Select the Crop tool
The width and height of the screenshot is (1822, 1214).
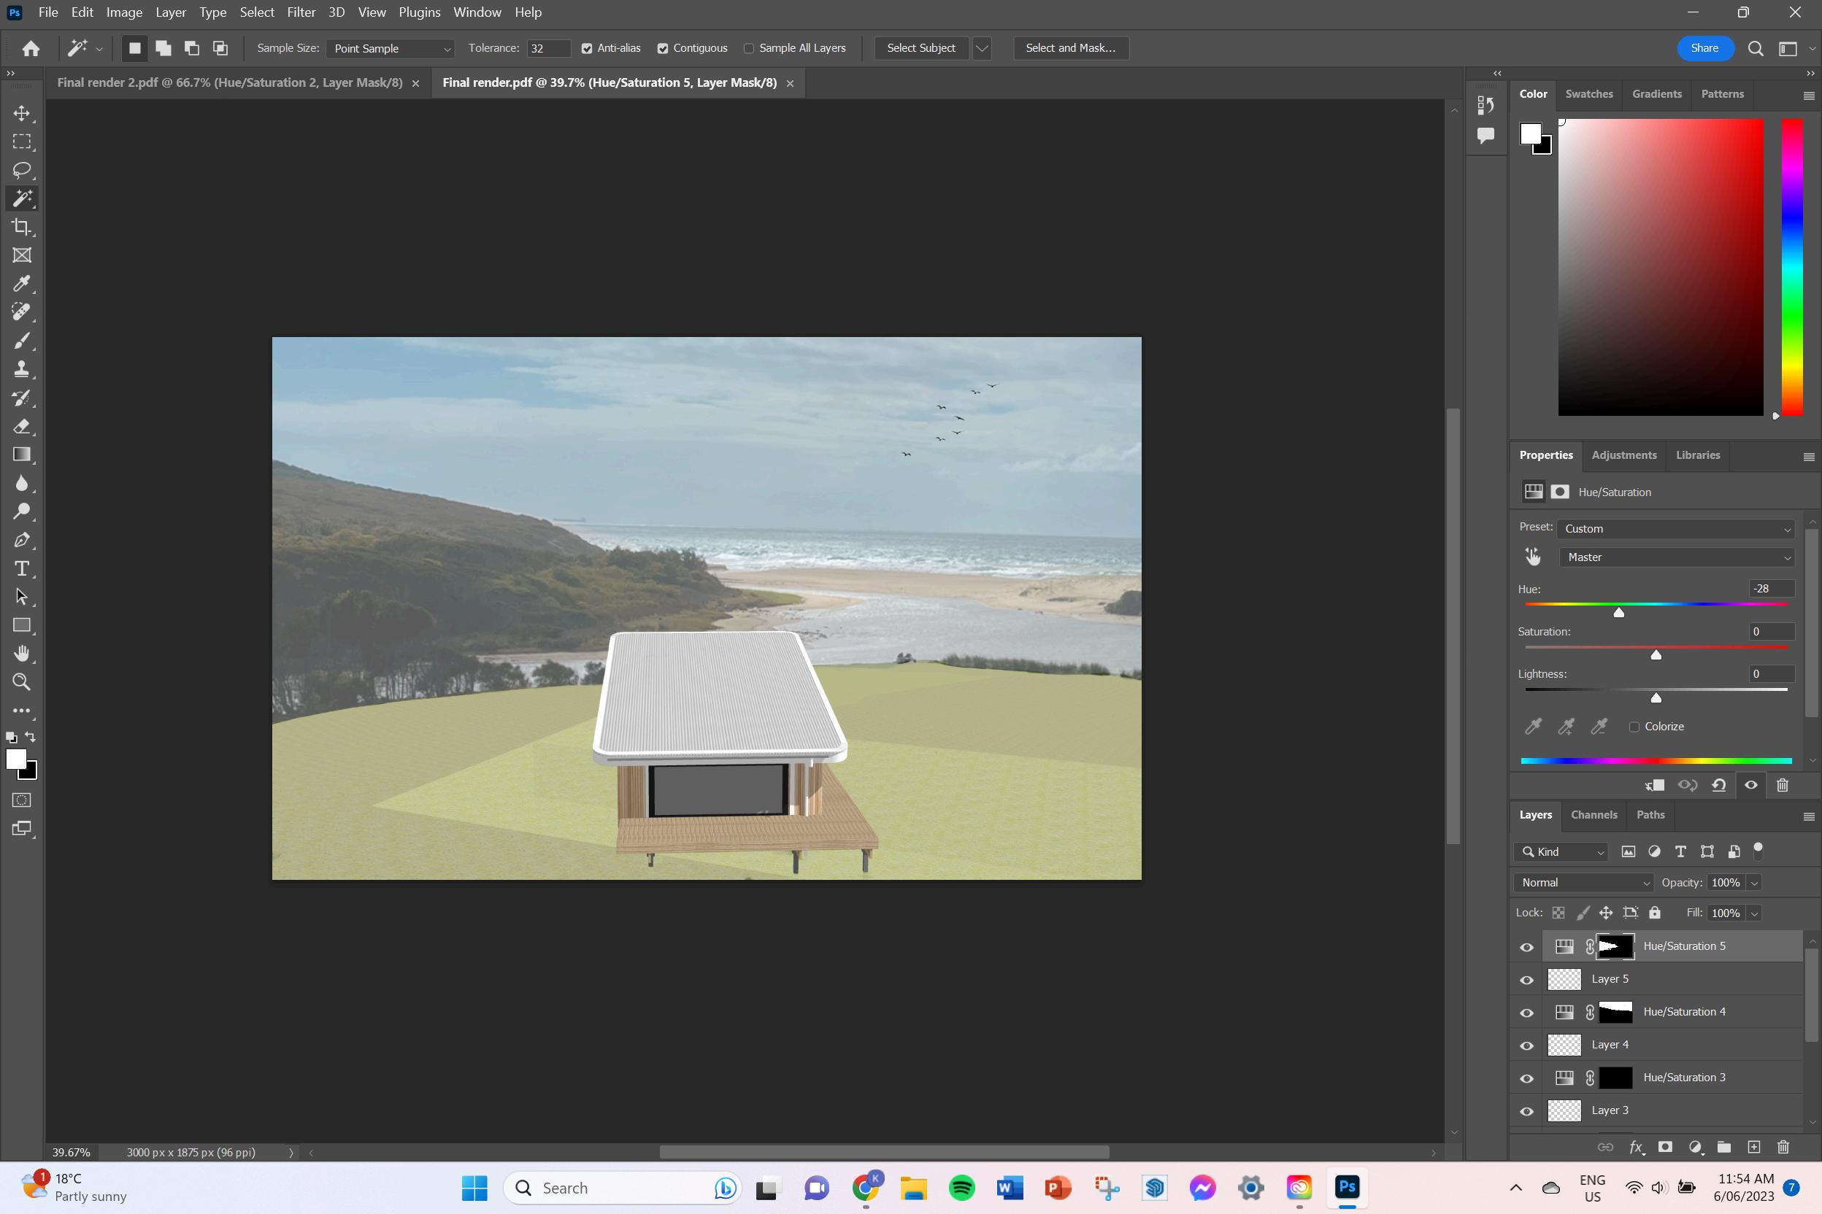(22, 227)
